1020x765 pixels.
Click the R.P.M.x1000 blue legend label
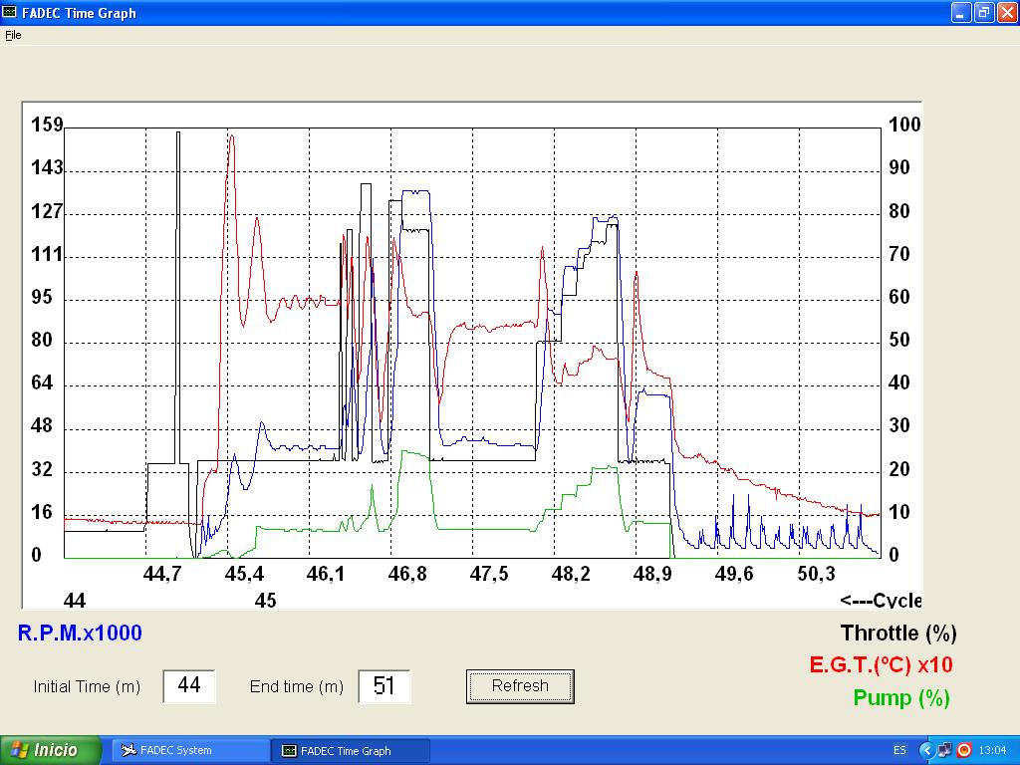80,634
